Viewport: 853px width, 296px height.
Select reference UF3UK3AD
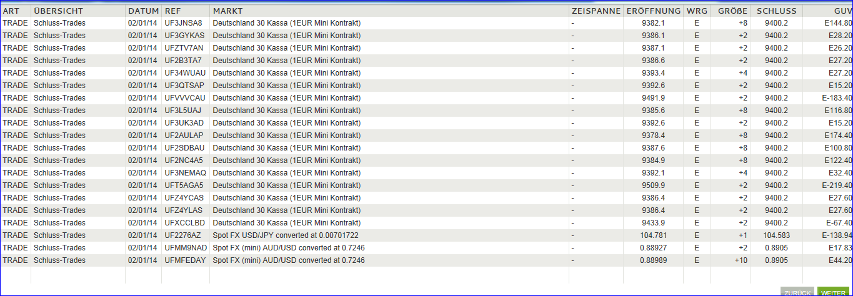[x=184, y=123]
